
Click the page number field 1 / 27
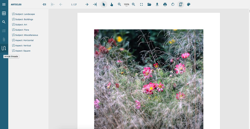(x=74, y=4)
